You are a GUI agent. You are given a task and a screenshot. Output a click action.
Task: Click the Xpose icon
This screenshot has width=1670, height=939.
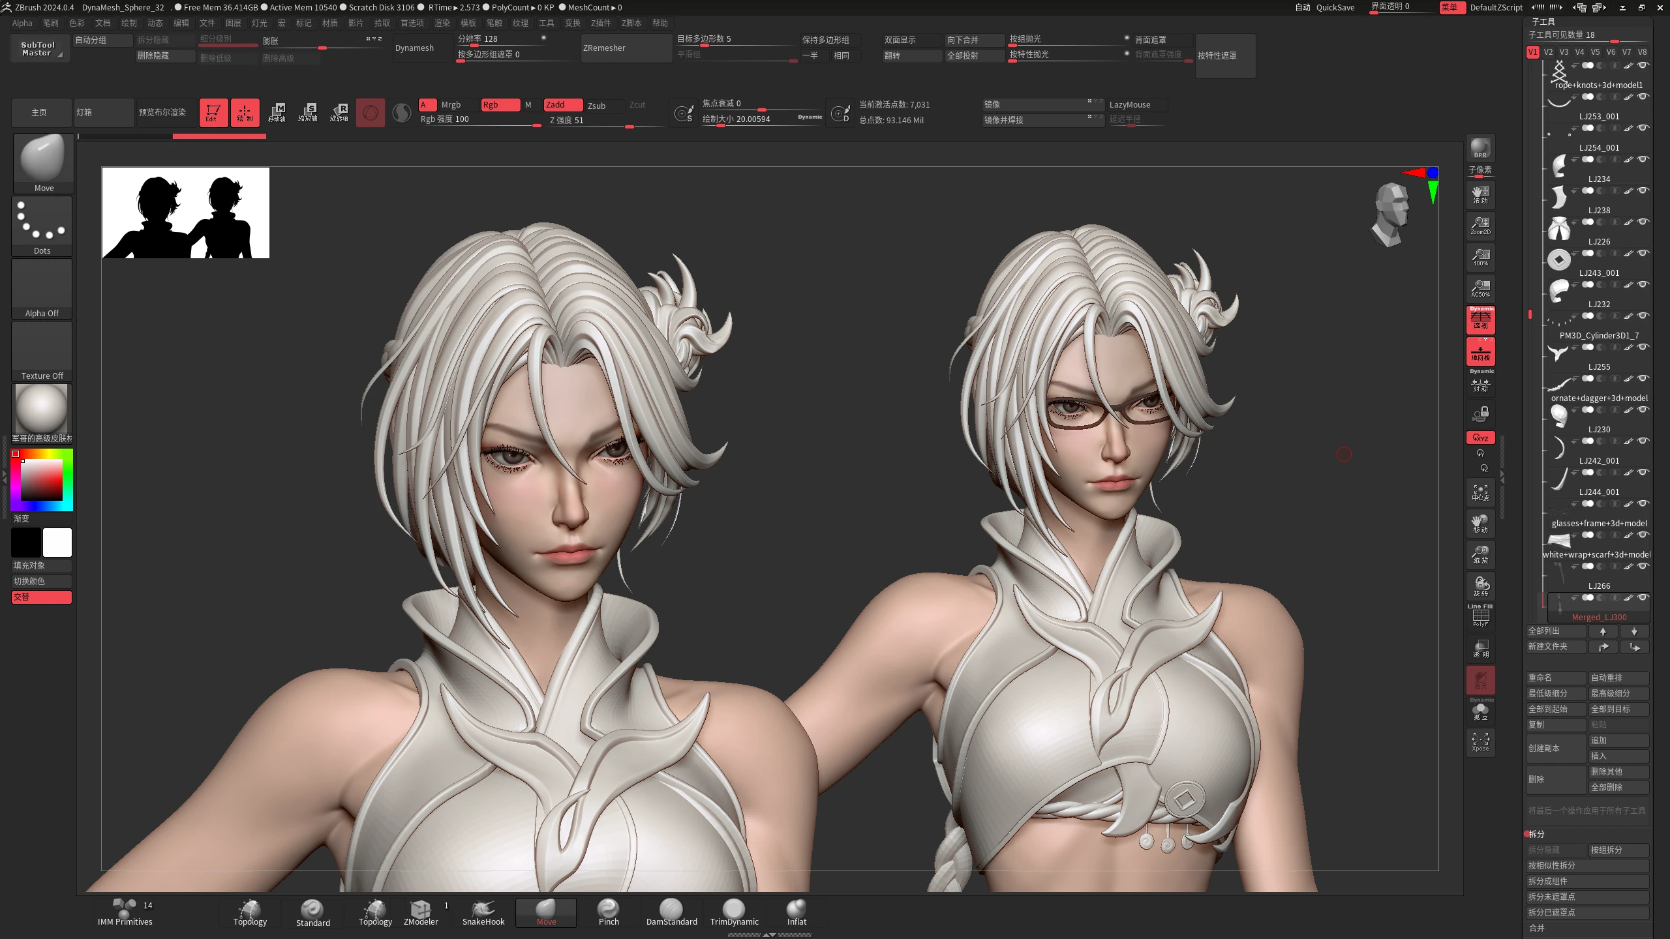point(1480,742)
